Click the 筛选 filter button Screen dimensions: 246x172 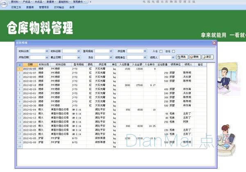[182, 57]
